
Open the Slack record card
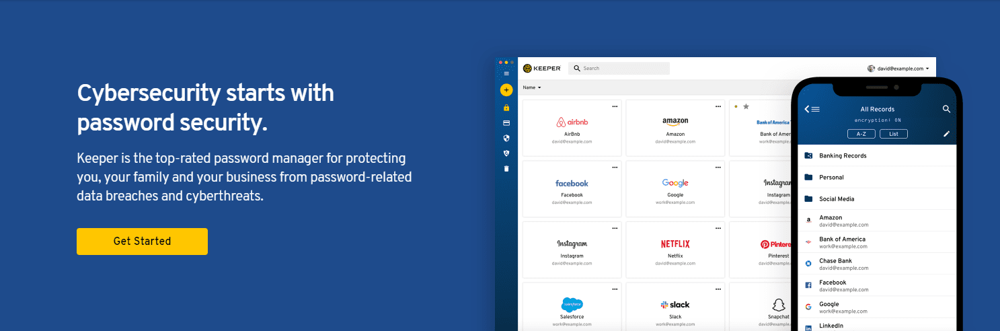click(675, 307)
